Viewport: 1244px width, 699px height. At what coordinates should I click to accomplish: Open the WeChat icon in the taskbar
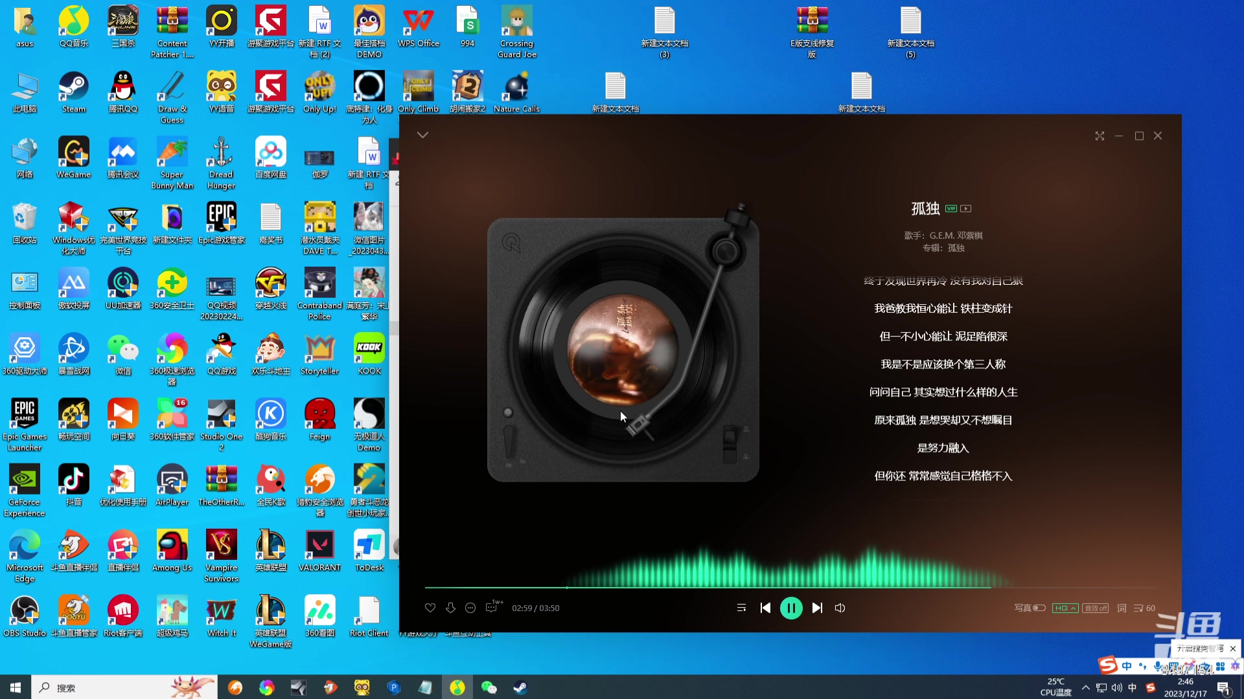[489, 687]
